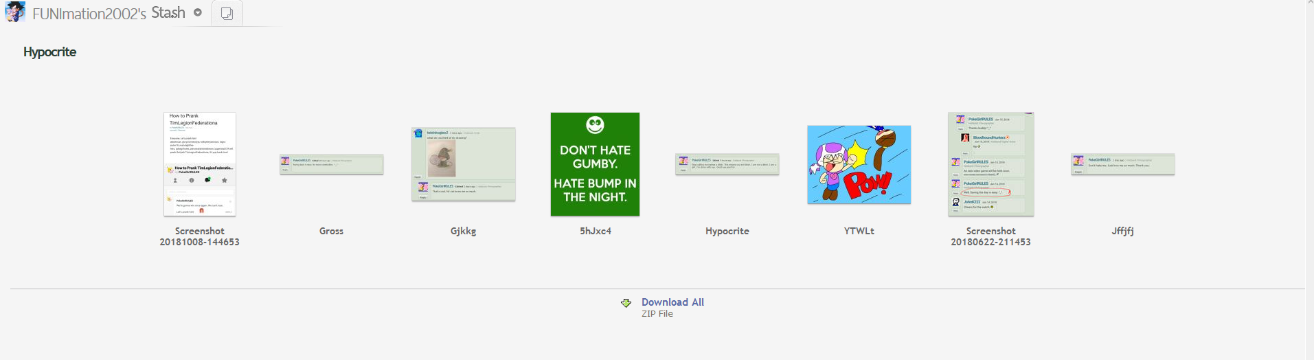Click the Hypocrite folder heading
Viewport: 1314px width, 360px height.
coord(49,52)
